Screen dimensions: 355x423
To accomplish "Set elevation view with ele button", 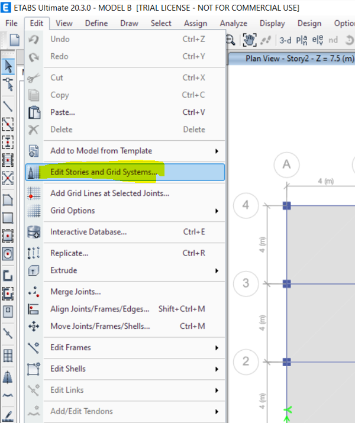I will coord(318,40).
